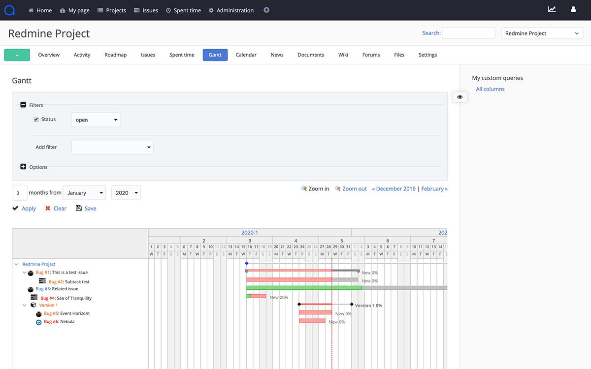The image size is (591, 369).
Task: Switch to the project Issues tab
Action: point(148,55)
